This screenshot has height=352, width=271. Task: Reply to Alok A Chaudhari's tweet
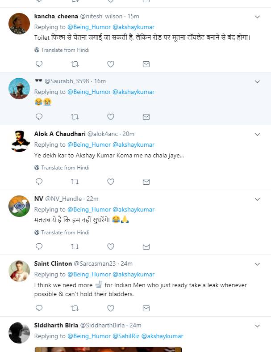point(39,182)
